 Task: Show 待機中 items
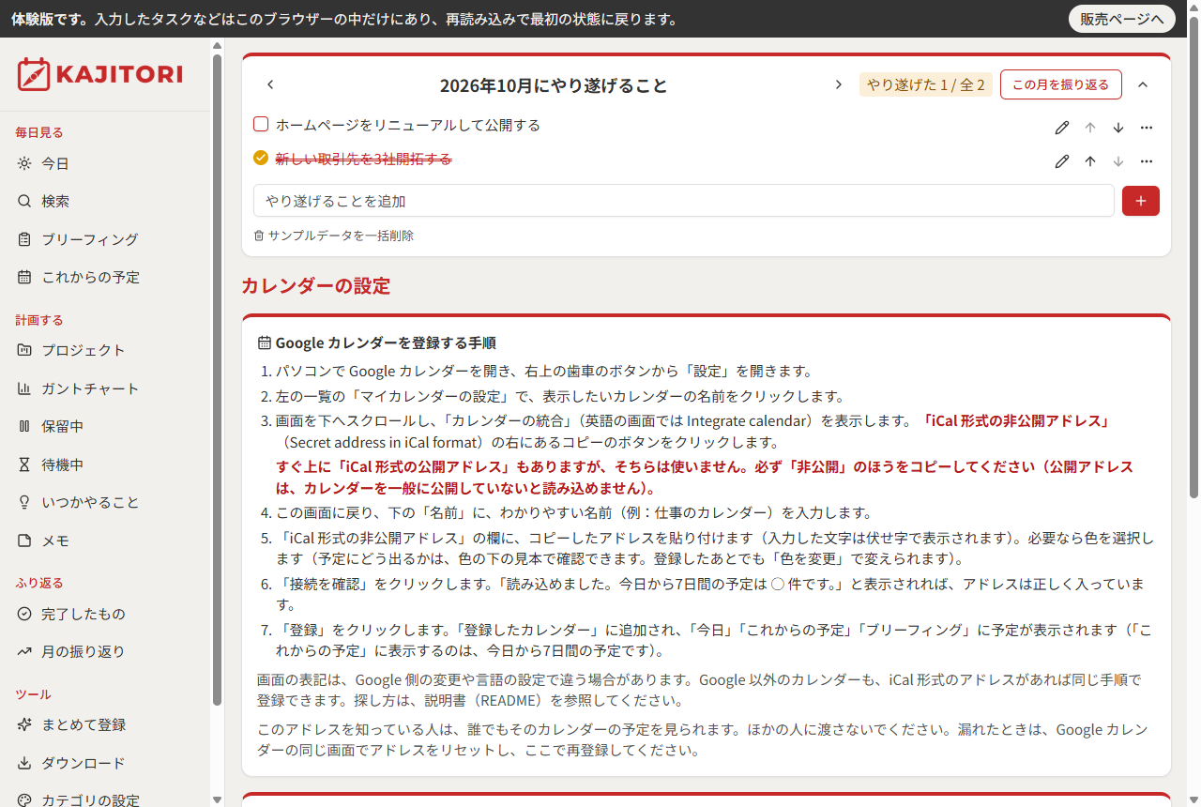point(62,464)
